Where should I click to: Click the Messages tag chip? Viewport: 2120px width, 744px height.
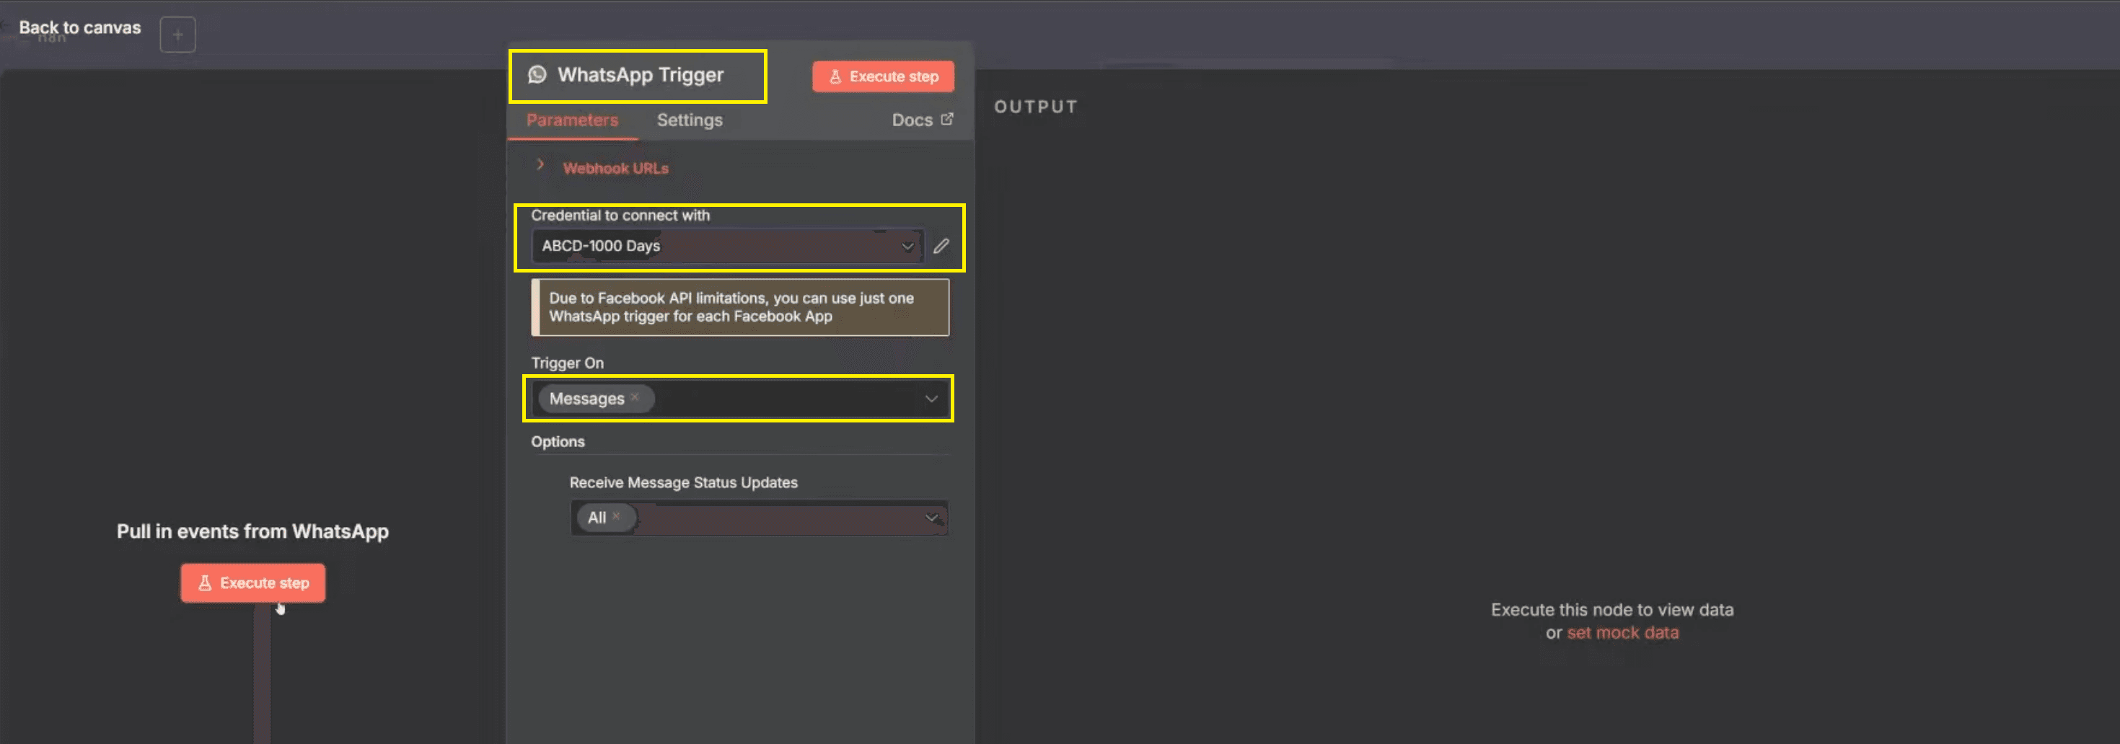coord(596,399)
